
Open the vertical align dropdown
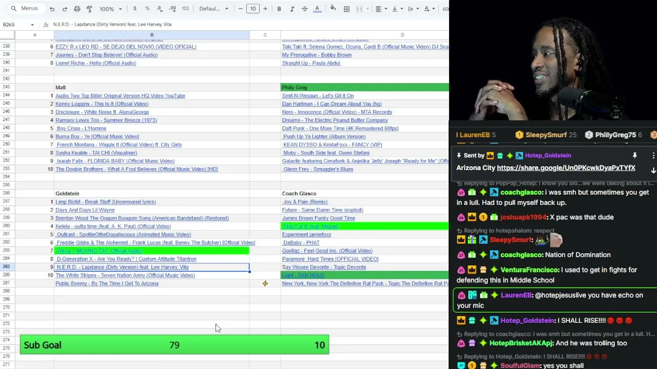397,9
